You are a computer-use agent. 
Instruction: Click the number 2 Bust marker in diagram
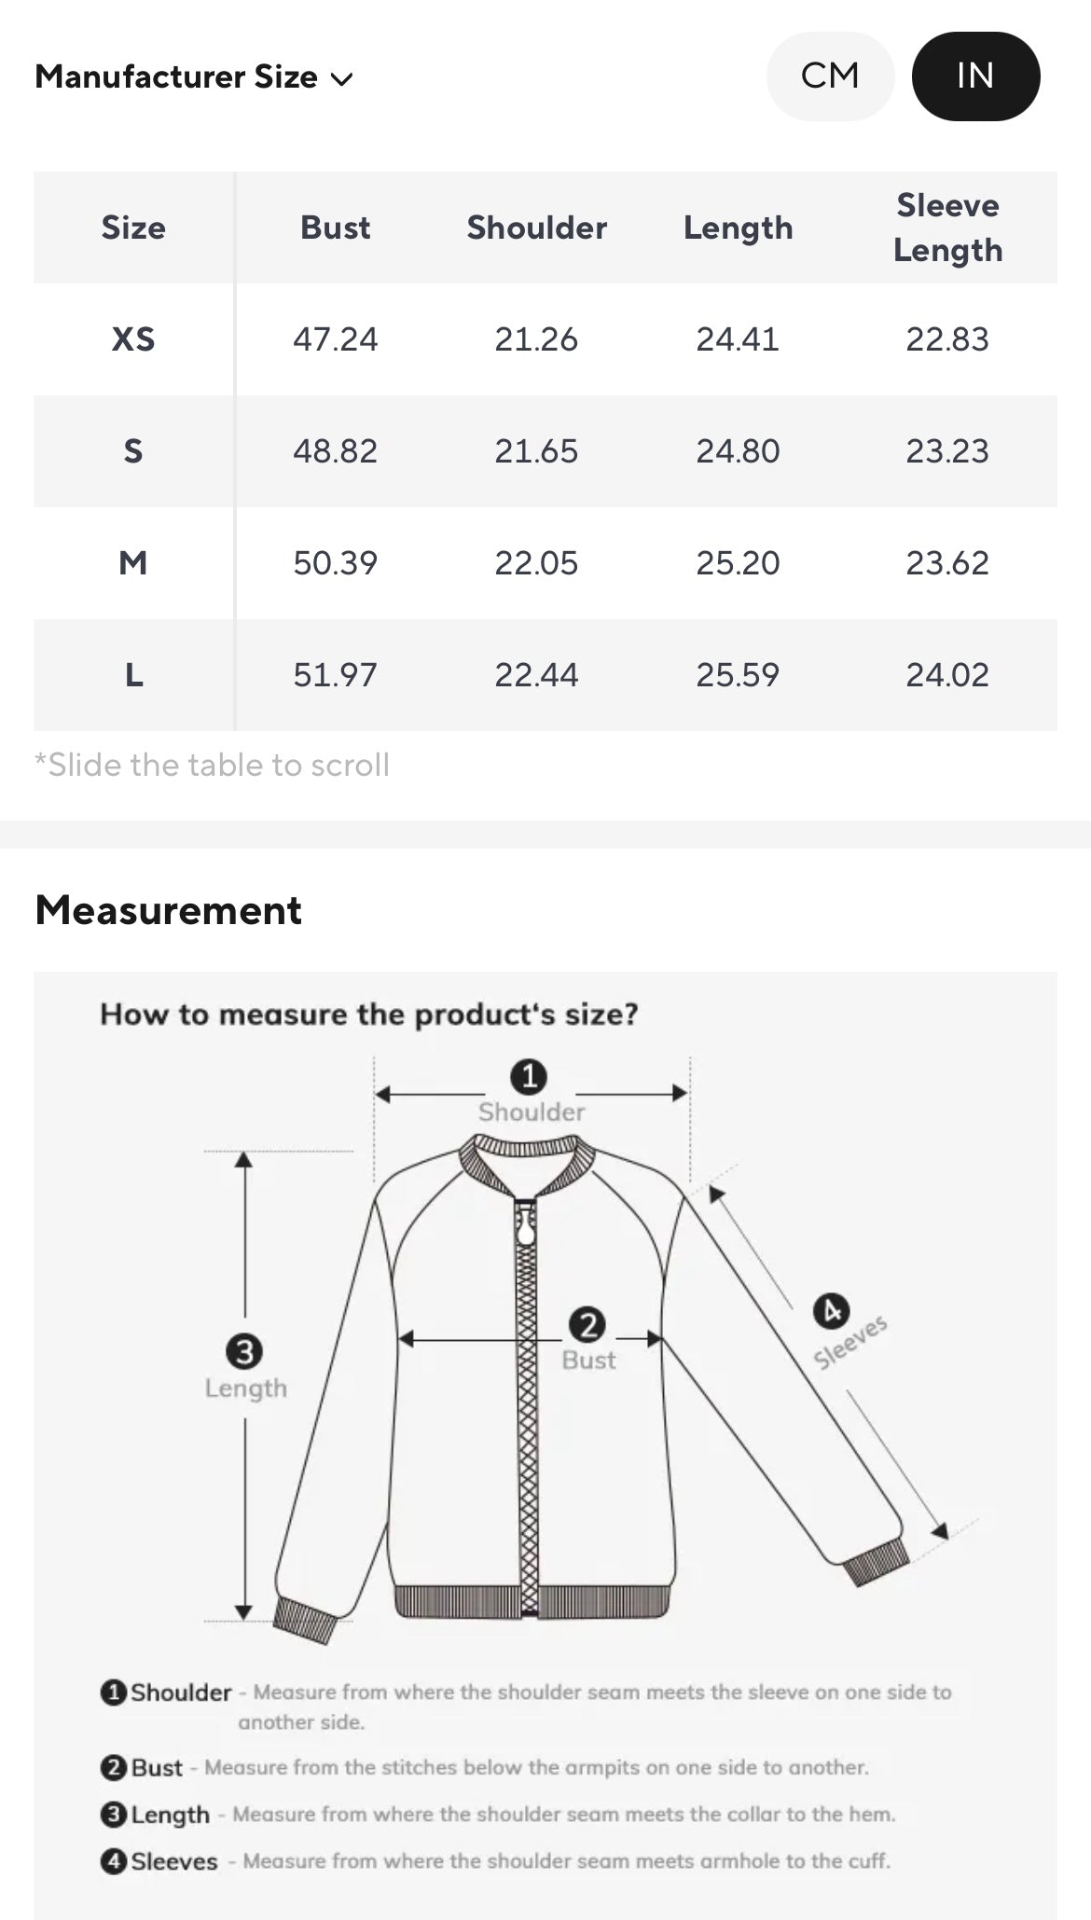click(x=587, y=1325)
